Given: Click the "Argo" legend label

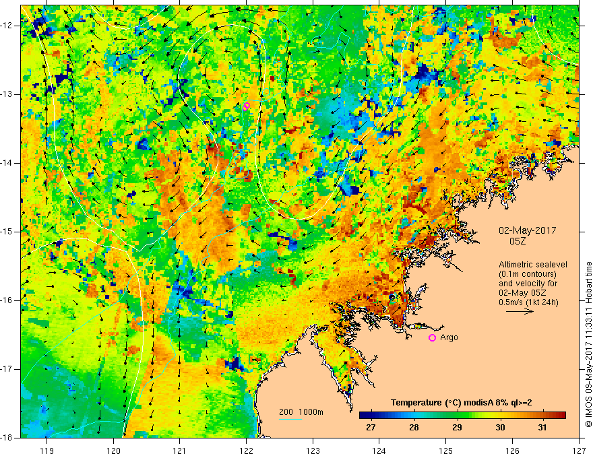Looking at the screenshot, I should click(x=449, y=337).
